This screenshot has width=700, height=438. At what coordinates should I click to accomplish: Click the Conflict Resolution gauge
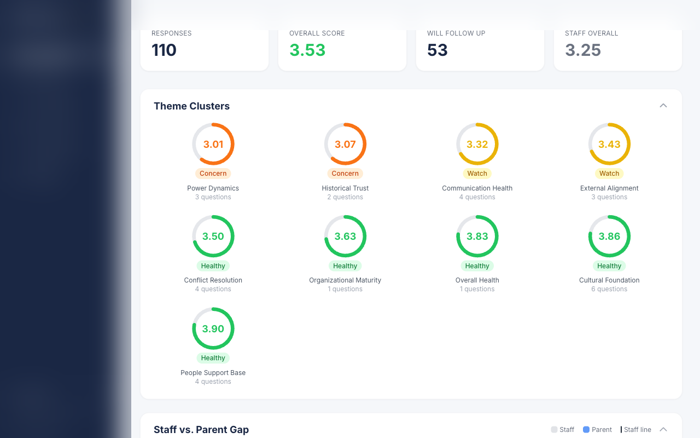point(213,237)
